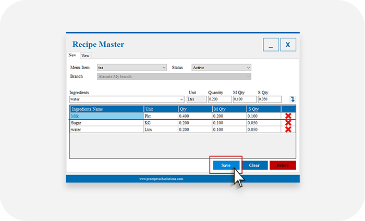Select the Milk ingredient name cell
The image size is (365, 221).
pos(107,116)
